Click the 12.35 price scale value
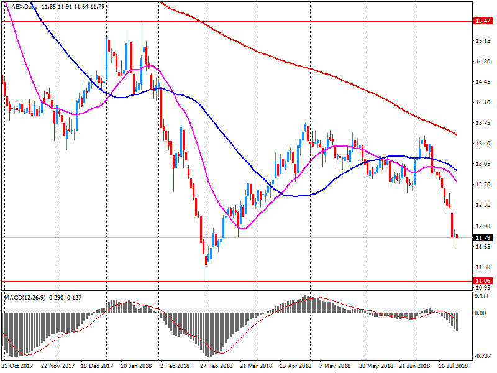Screen dimensions: 497x373 click(x=483, y=205)
